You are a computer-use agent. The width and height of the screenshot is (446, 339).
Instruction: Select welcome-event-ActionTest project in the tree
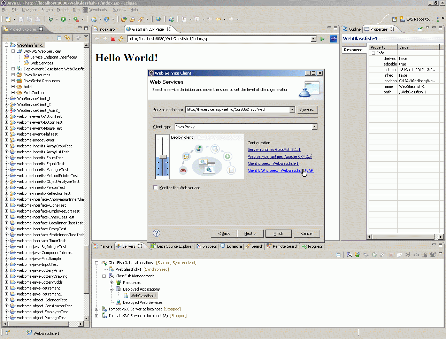(39, 116)
